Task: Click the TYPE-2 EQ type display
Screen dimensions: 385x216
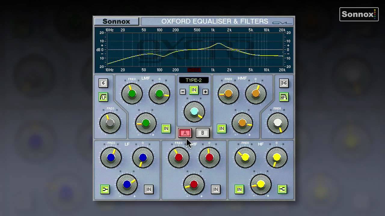Action: click(x=194, y=80)
